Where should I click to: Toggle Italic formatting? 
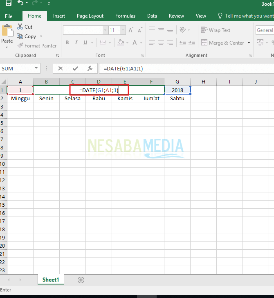click(x=76, y=43)
